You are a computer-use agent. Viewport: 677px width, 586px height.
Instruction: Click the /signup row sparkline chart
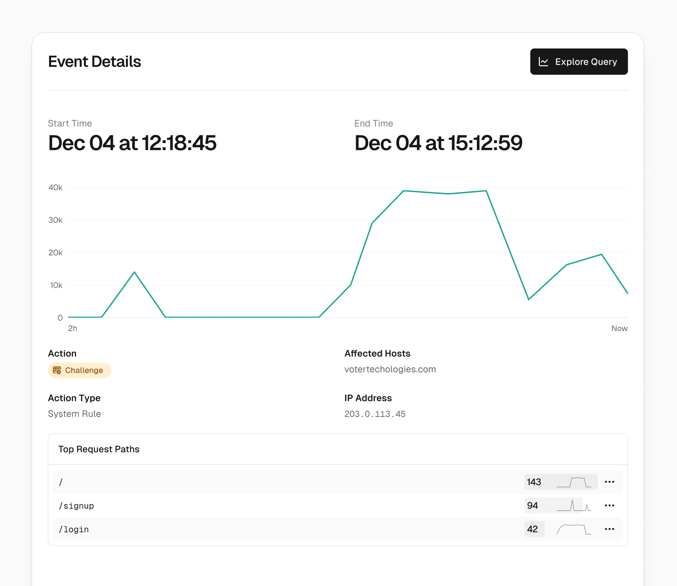[574, 506]
